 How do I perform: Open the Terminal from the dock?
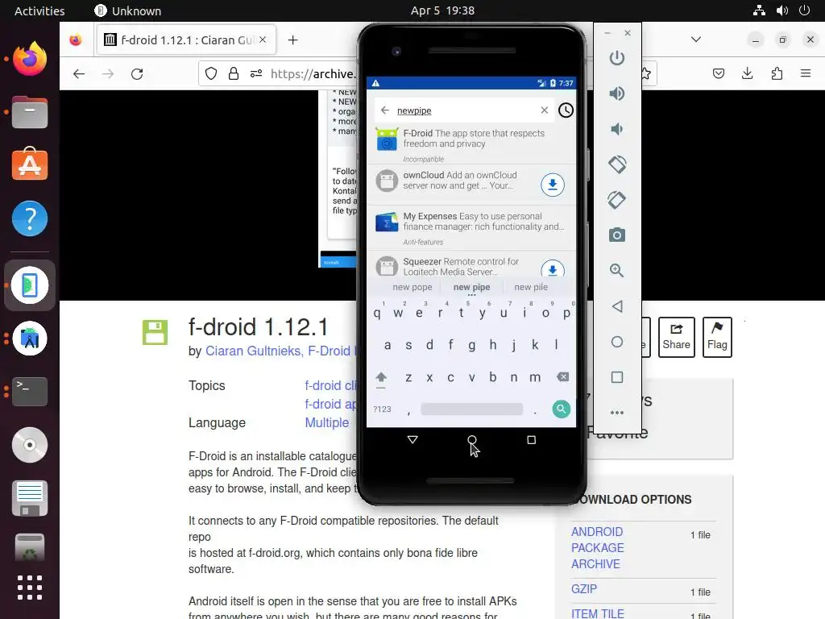point(30,391)
